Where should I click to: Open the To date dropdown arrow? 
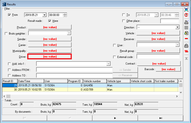pyautogui.click(x=156, y=15)
